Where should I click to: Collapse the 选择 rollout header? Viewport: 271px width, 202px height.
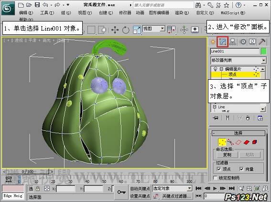click(238, 133)
